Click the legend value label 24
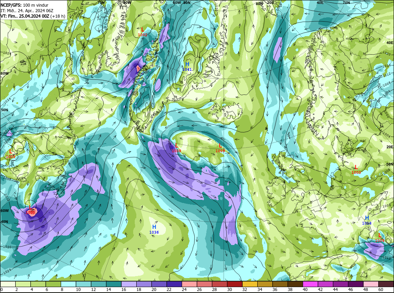394x293 pixels. 184,290
